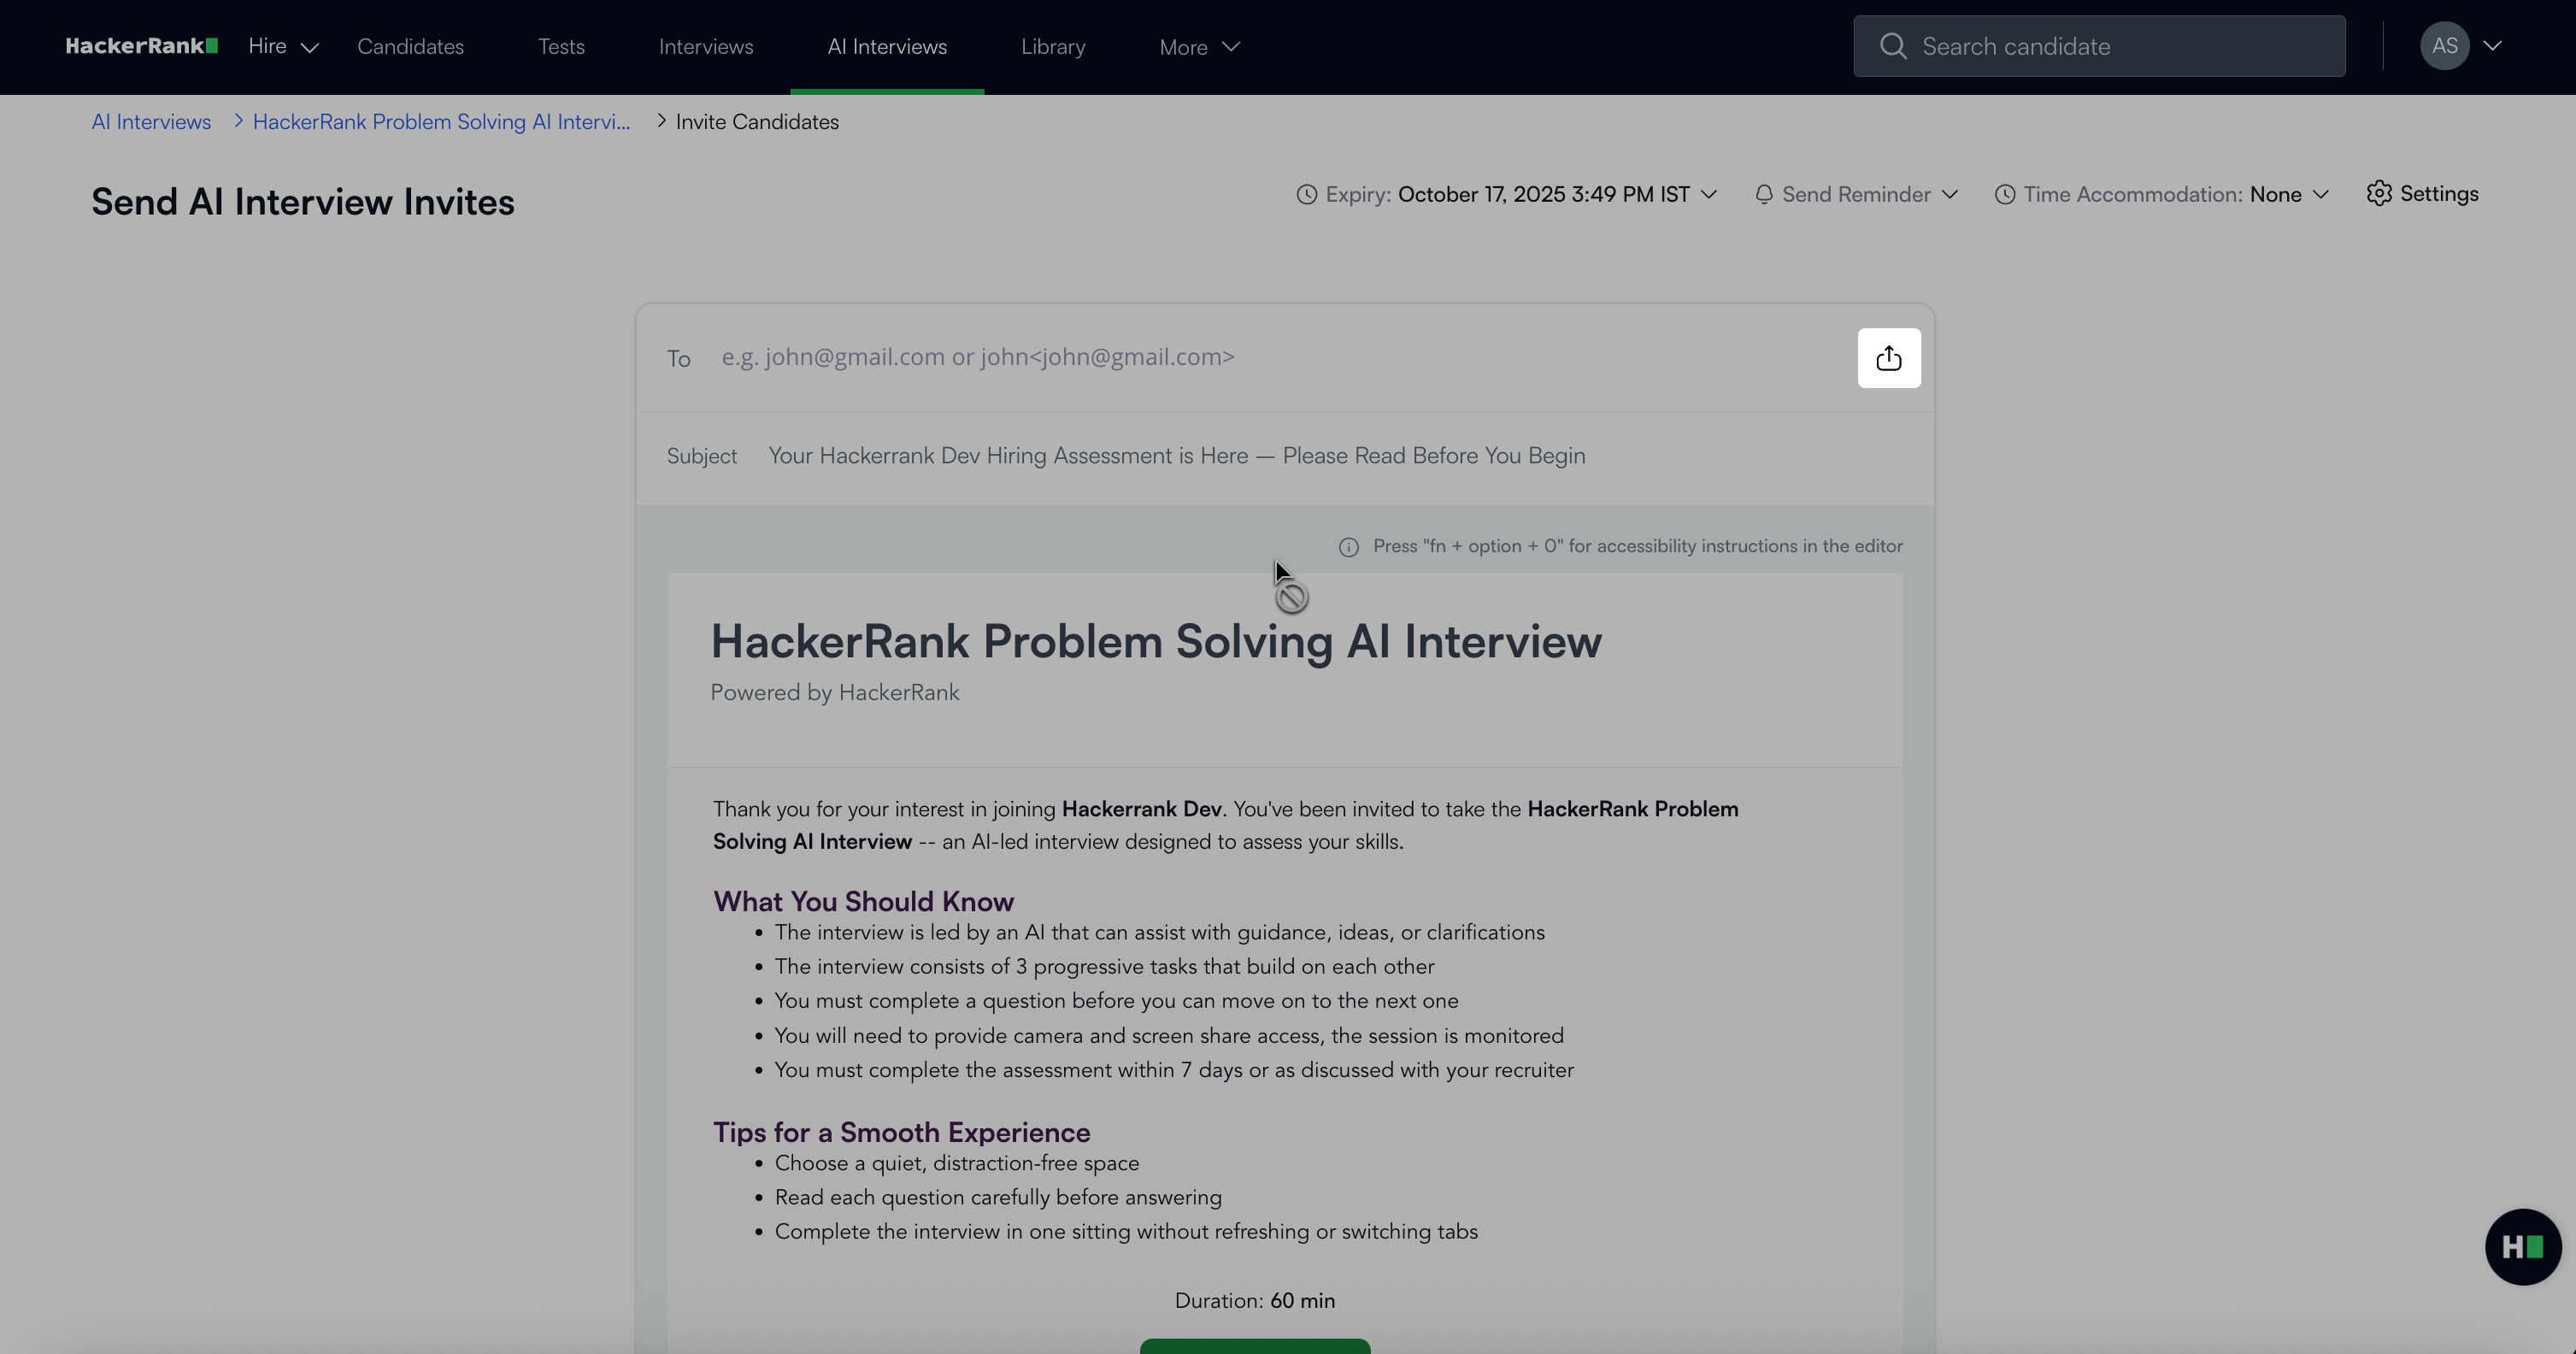Open the Library tab
The height and width of the screenshot is (1354, 2576).
point(1053,47)
